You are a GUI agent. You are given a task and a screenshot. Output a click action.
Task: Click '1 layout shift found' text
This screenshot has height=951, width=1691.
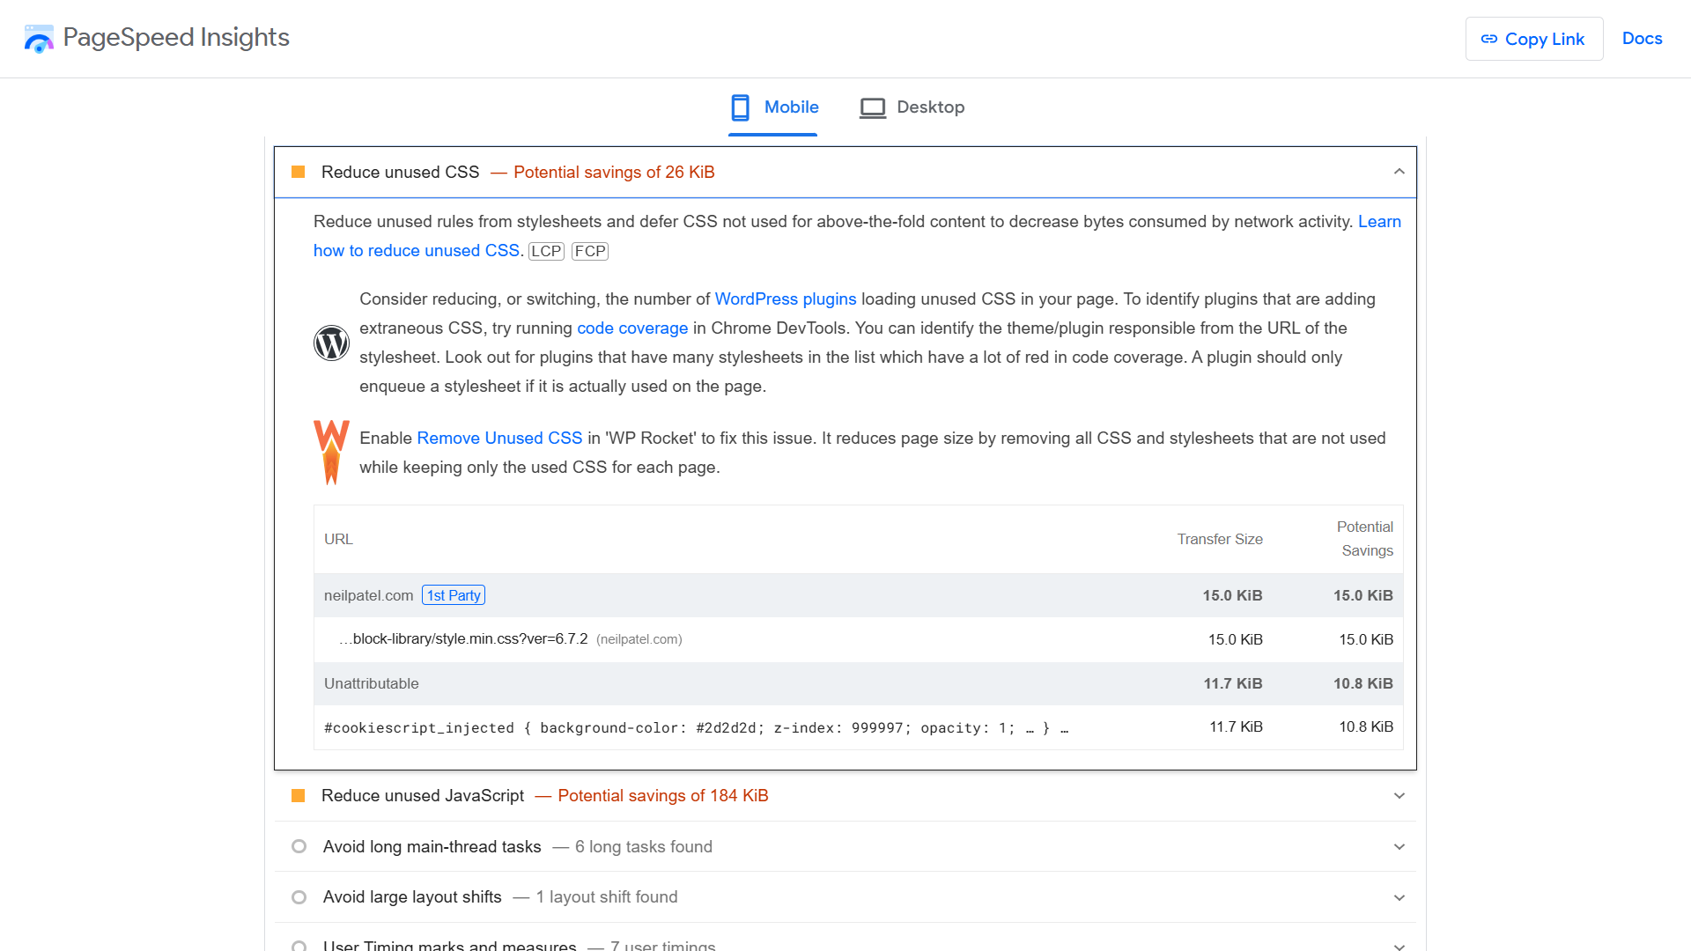(x=607, y=897)
